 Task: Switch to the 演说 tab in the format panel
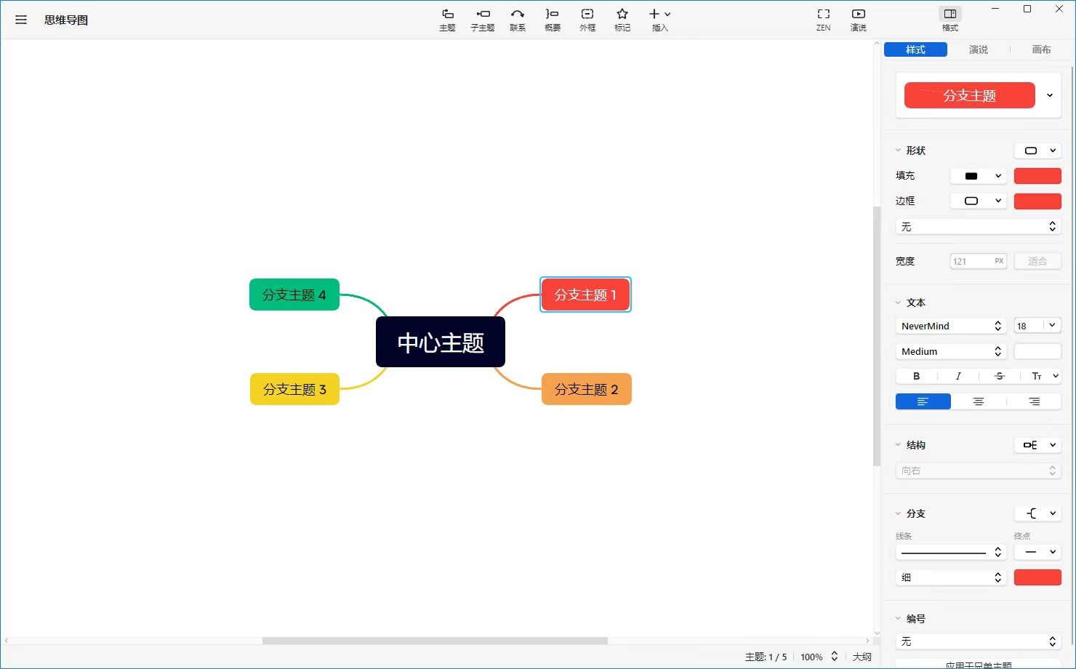(x=978, y=49)
